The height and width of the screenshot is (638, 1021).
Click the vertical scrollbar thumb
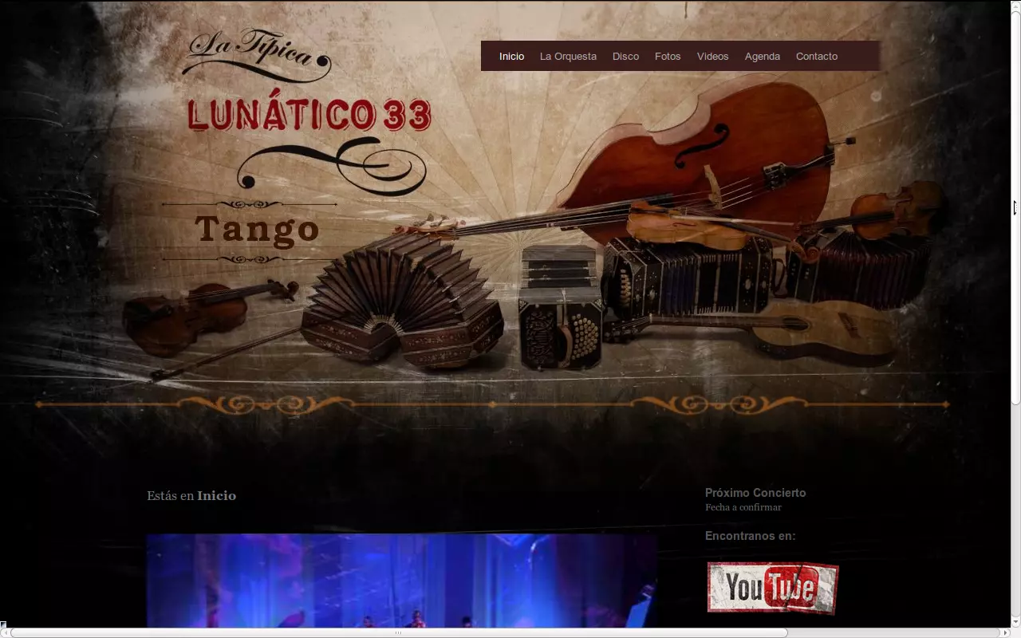click(x=1015, y=207)
